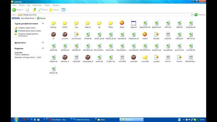This screenshot has width=217, height=122.
Task: Open the Справка menu
Action: (56, 5)
